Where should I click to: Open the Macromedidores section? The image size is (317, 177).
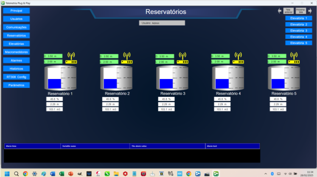pos(17,52)
